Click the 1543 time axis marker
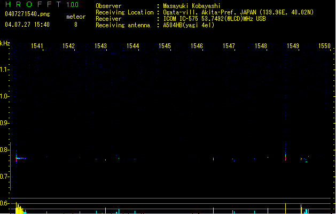The image size is (336, 214). coord(100,46)
